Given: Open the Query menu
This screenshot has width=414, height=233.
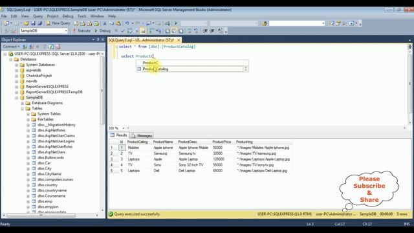Looking at the screenshot, I should click(38, 16).
